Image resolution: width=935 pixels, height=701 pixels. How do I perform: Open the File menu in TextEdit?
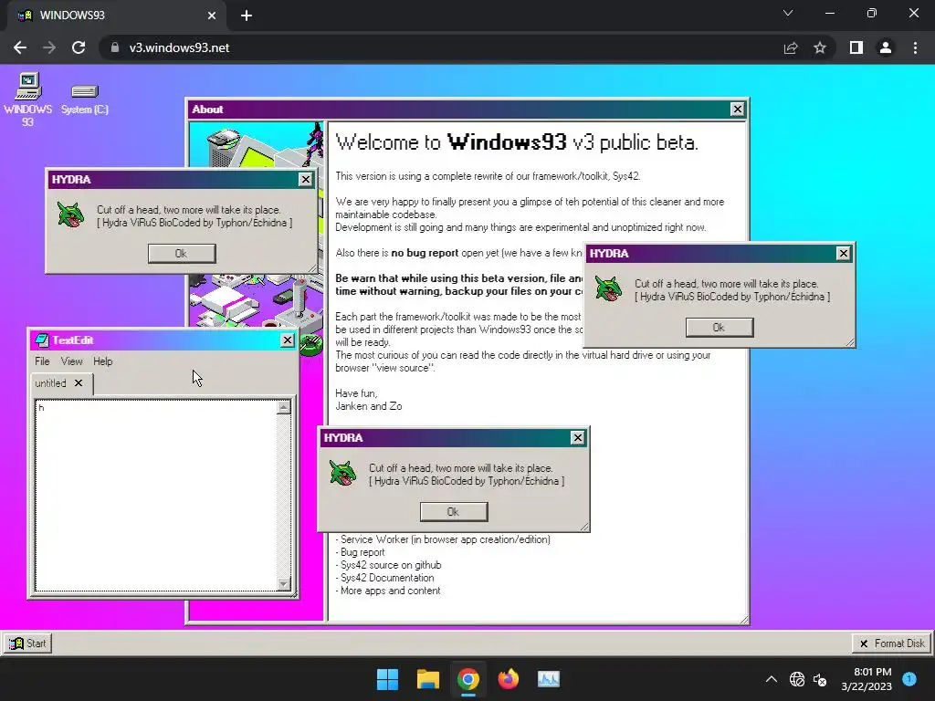(42, 361)
